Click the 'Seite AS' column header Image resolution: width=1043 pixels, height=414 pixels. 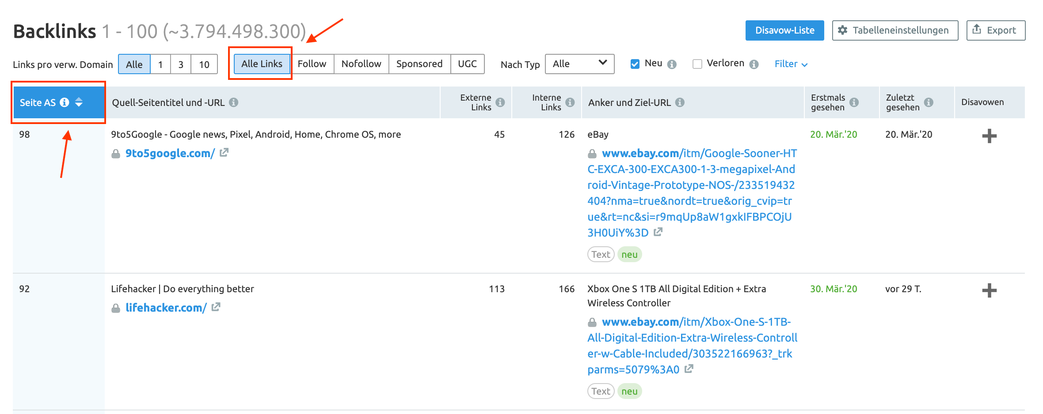pyautogui.click(x=59, y=102)
